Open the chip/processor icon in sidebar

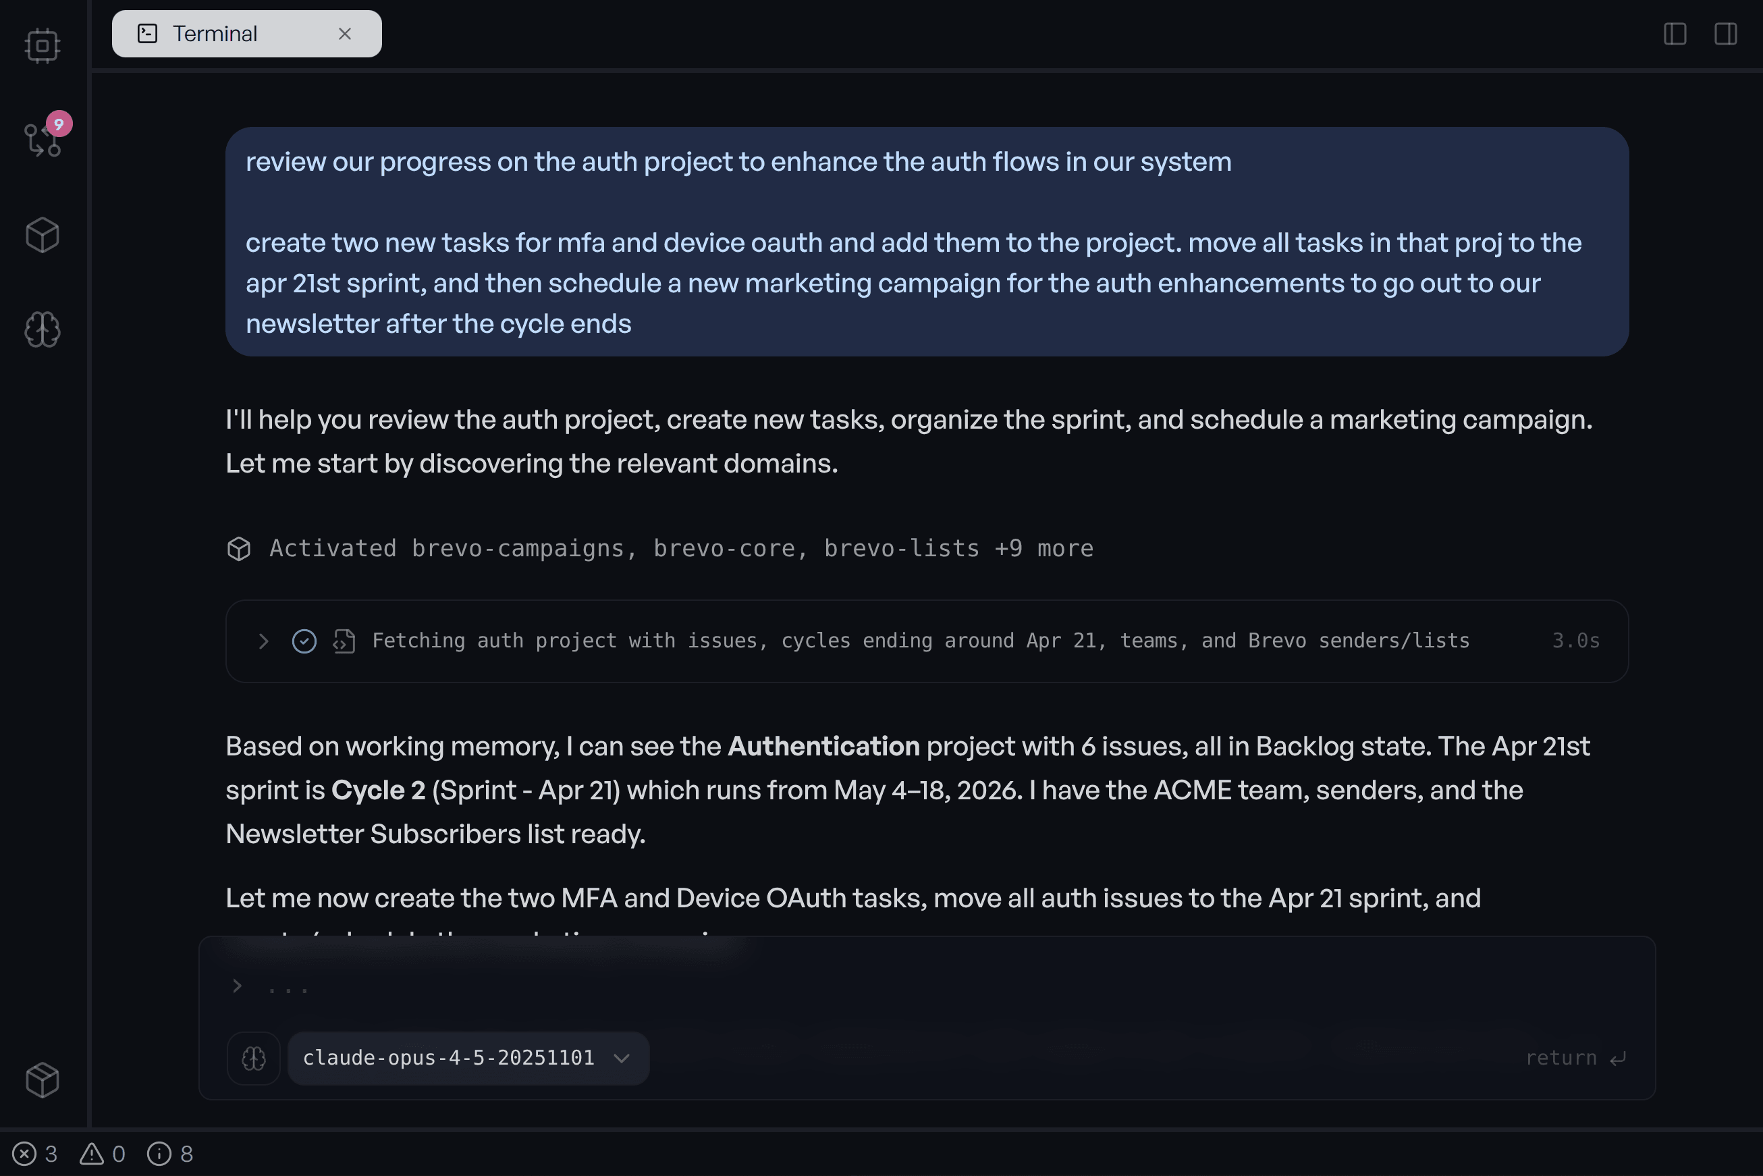(42, 47)
